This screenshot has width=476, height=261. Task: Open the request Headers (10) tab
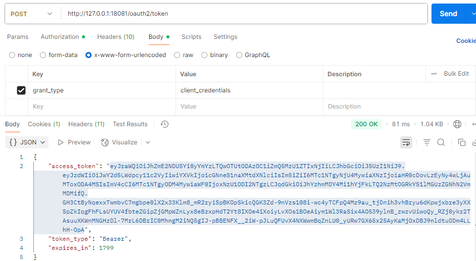click(x=116, y=37)
